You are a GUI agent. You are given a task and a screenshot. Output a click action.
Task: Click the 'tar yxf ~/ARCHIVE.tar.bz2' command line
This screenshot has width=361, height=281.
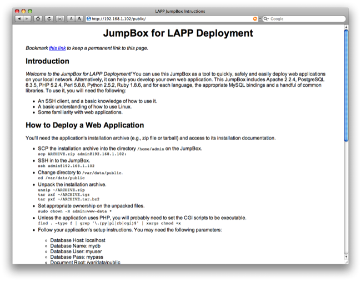tap(69, 199)
